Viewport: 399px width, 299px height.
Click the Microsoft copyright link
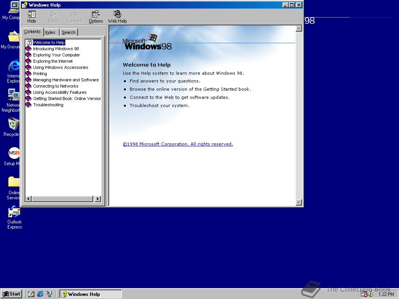(178, 144)
